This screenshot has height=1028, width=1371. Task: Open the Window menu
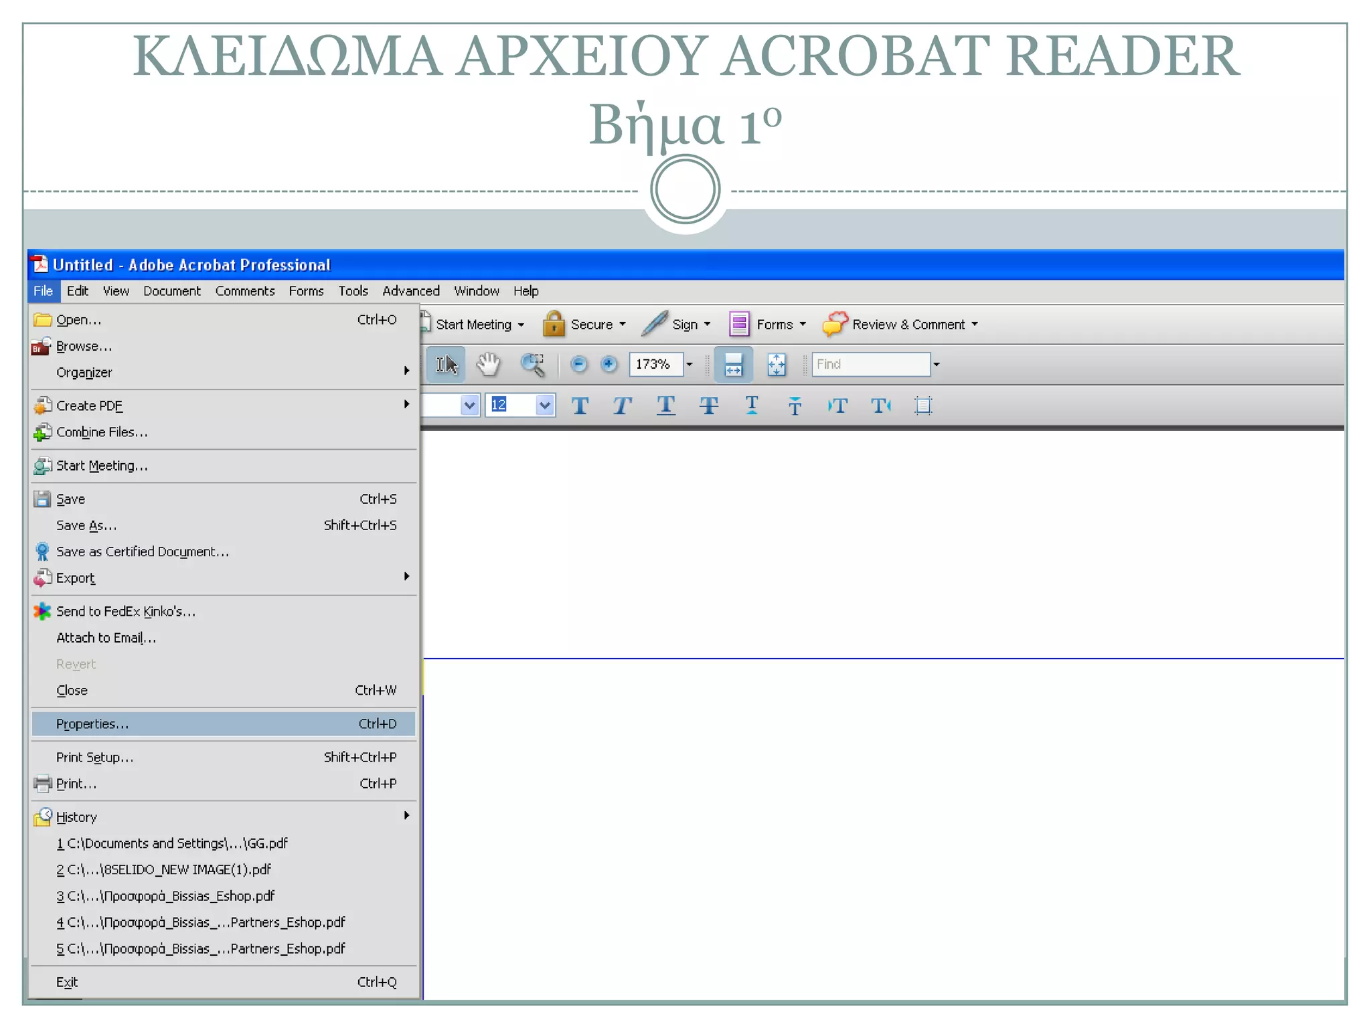pos(477,291)
